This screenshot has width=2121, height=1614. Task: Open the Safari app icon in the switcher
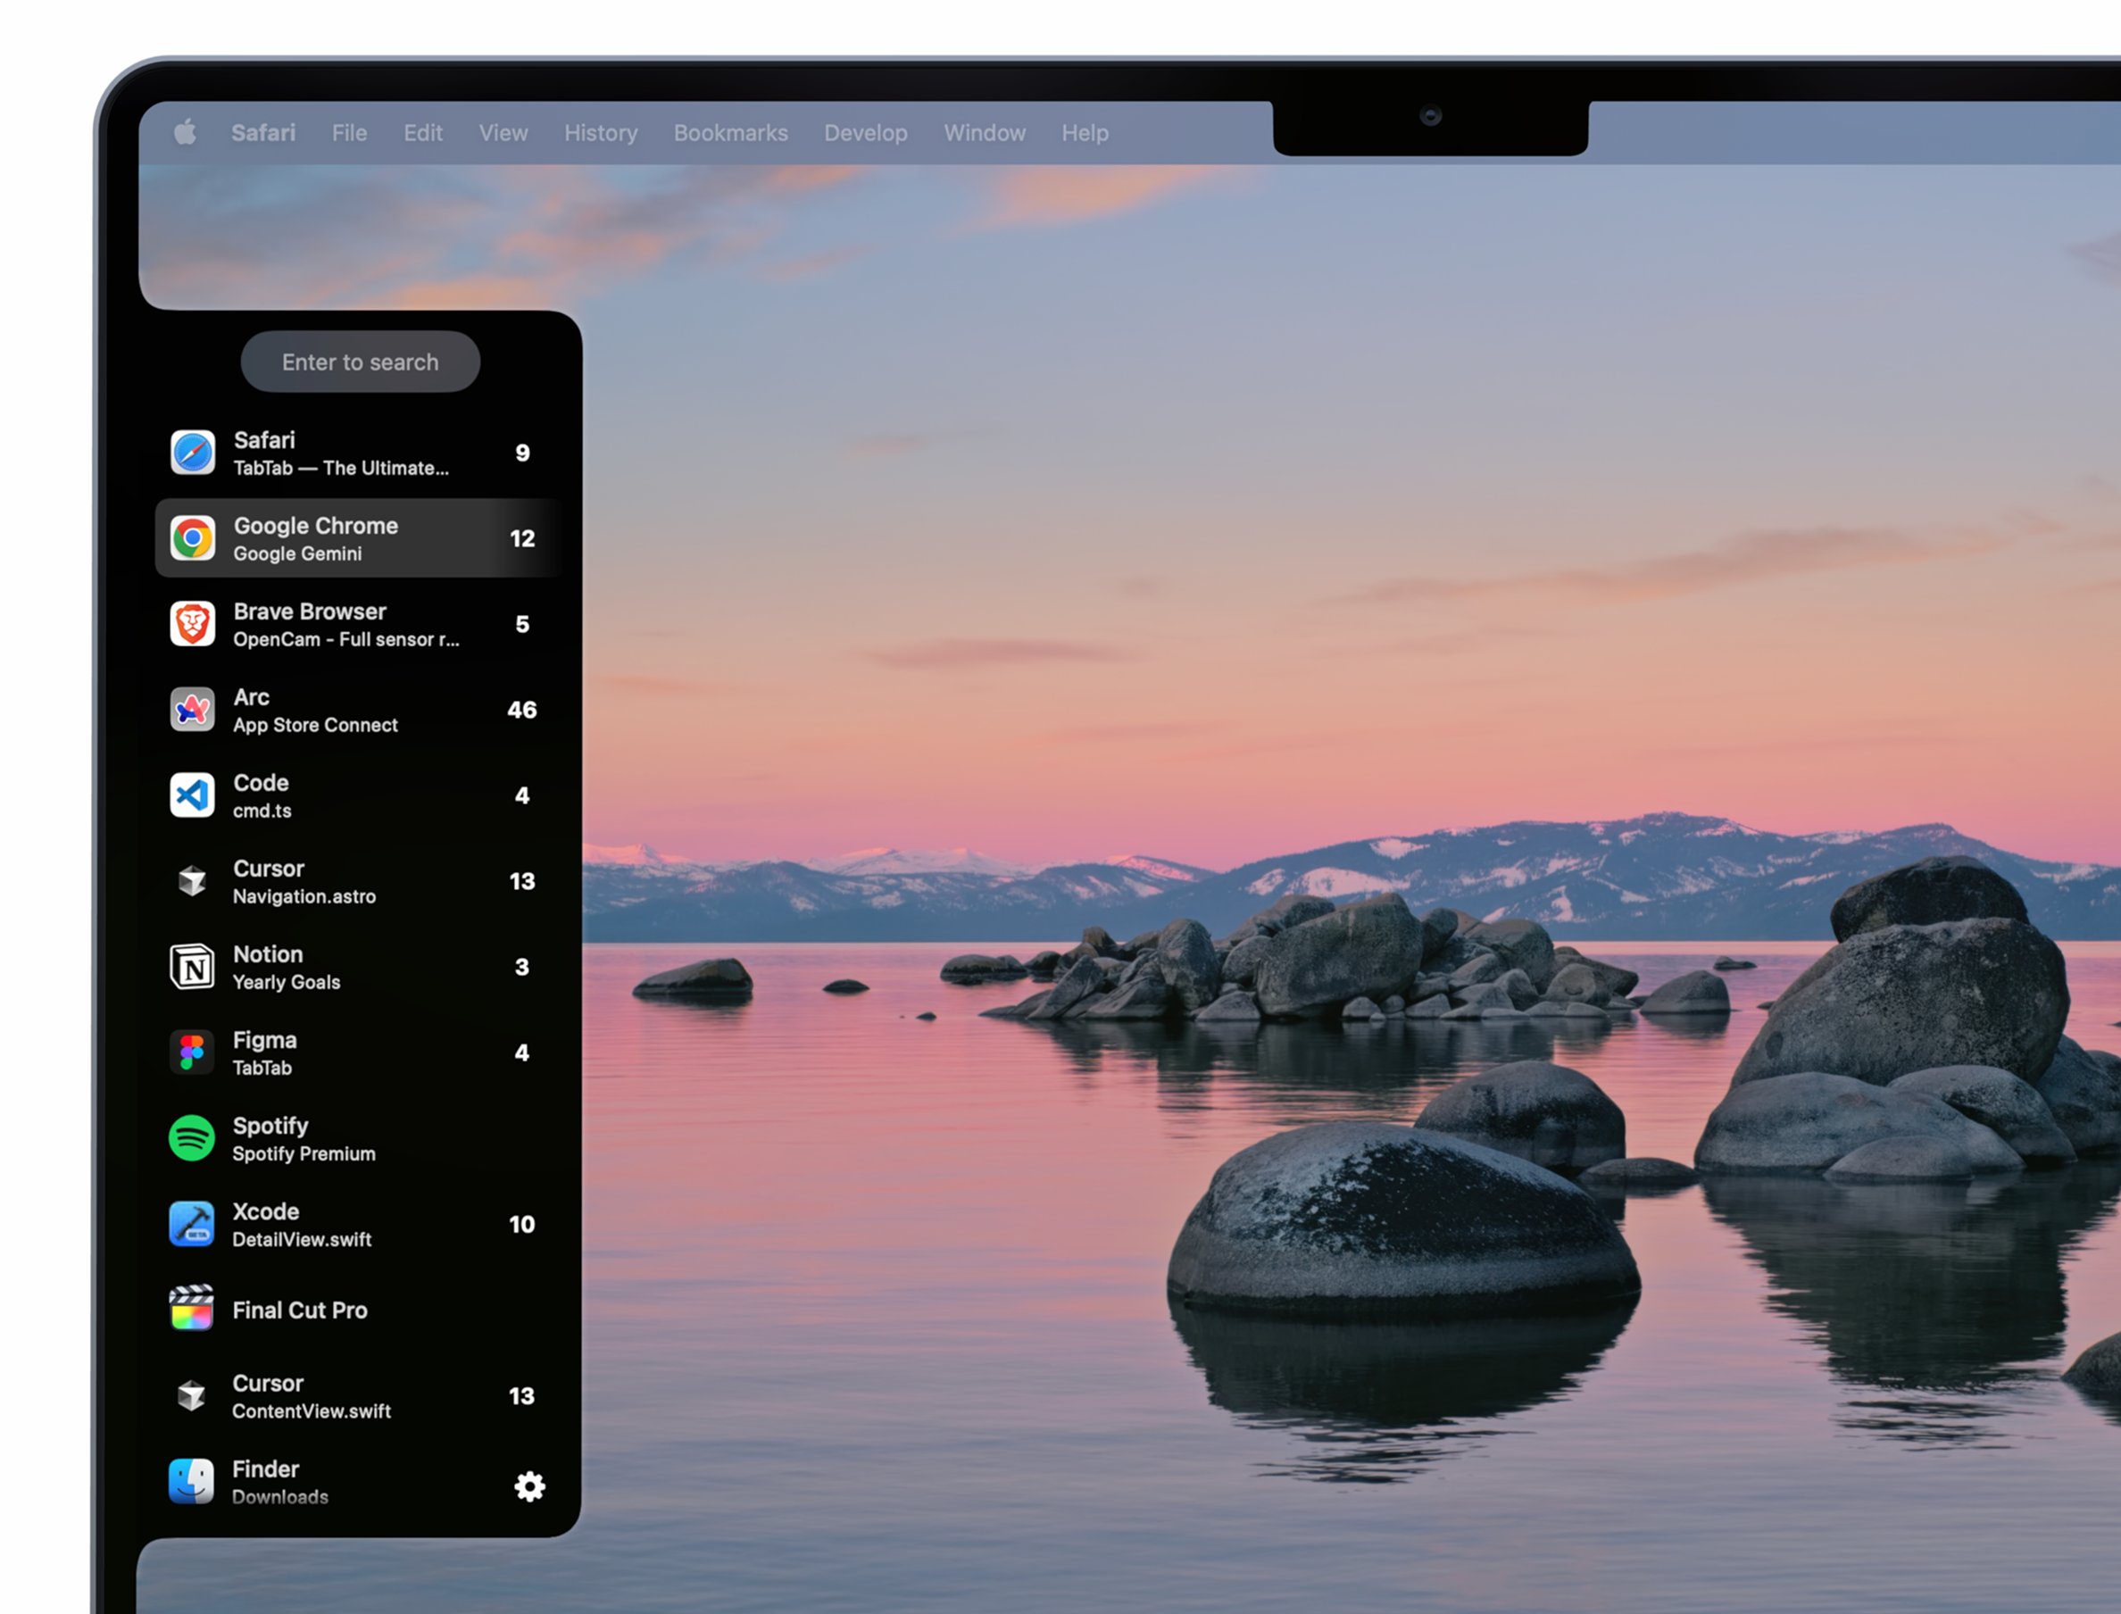click(193, 452)
